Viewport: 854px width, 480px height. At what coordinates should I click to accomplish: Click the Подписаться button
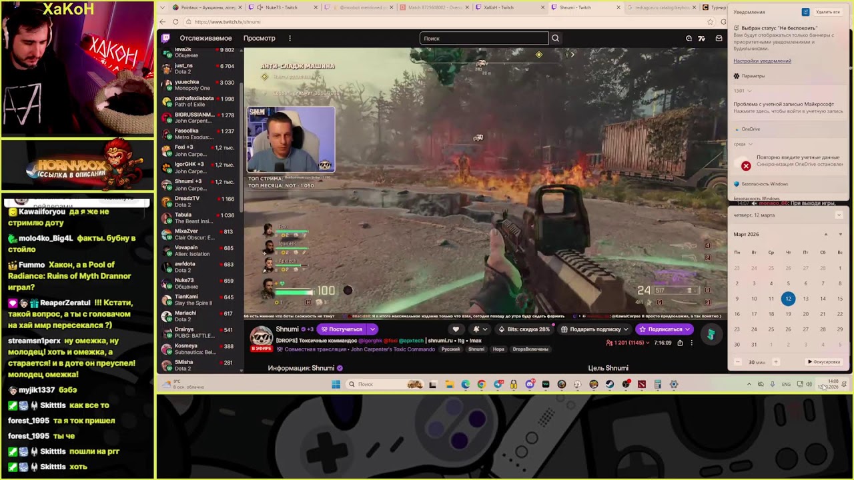pyautogui.click(x=664, y=329)
